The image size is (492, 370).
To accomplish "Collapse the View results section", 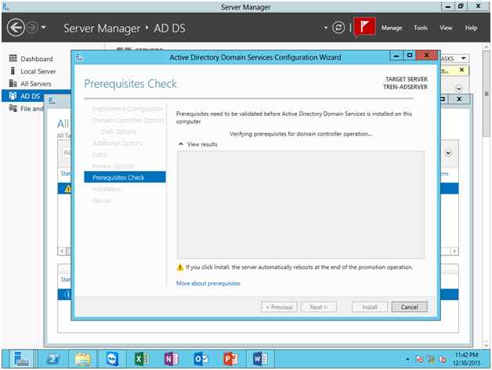I will tap(181, 144).
